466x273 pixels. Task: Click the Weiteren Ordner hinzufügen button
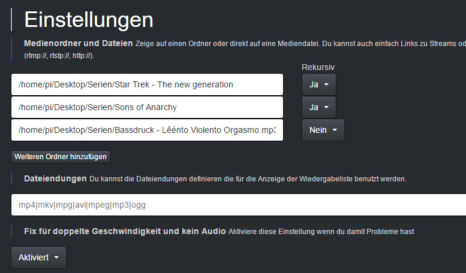tap(61, 157)
